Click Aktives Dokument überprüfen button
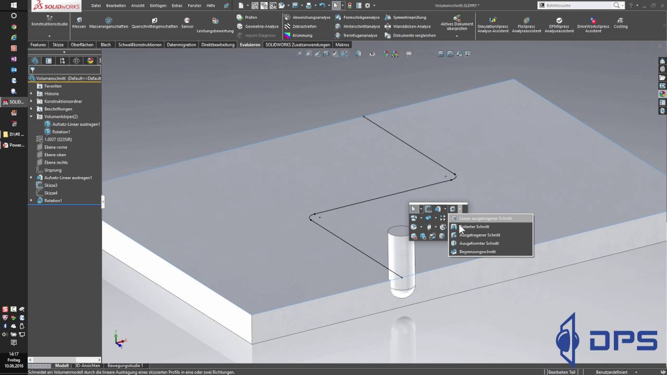The image size is (667, 375). point(457,23)
